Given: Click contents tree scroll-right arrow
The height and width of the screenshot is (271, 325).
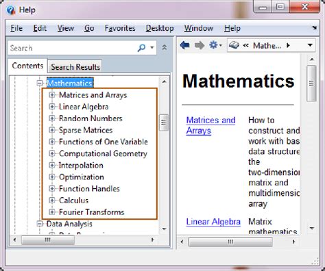Looking at the screenshot, I should pos(152,240).
